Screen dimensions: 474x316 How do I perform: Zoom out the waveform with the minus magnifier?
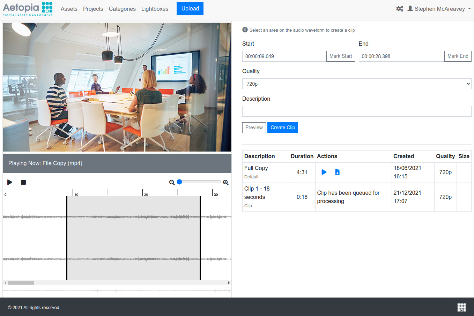172,183
